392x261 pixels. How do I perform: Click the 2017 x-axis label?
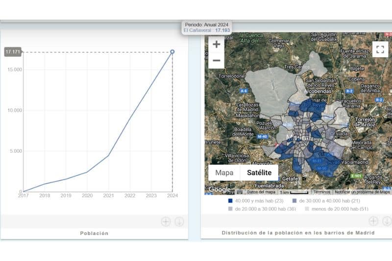click(x=23, y=195)
